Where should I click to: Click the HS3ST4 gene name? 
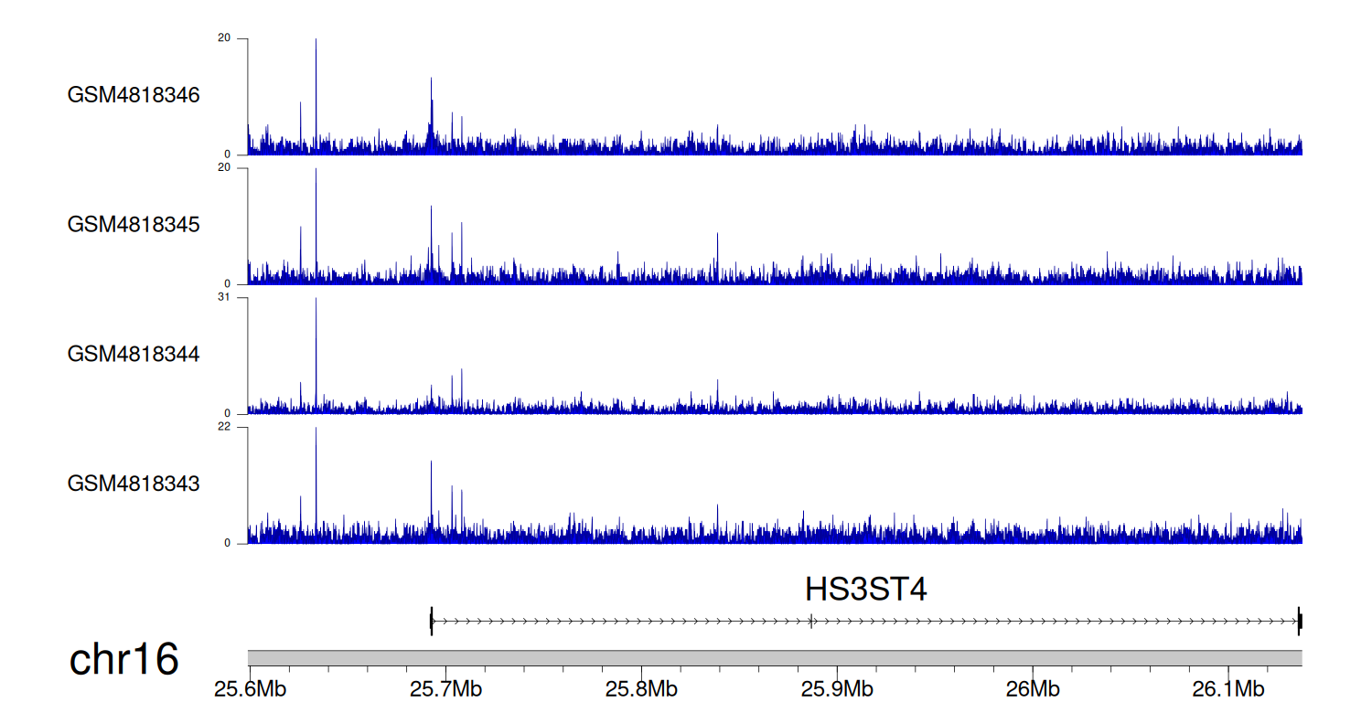[865, 590]
